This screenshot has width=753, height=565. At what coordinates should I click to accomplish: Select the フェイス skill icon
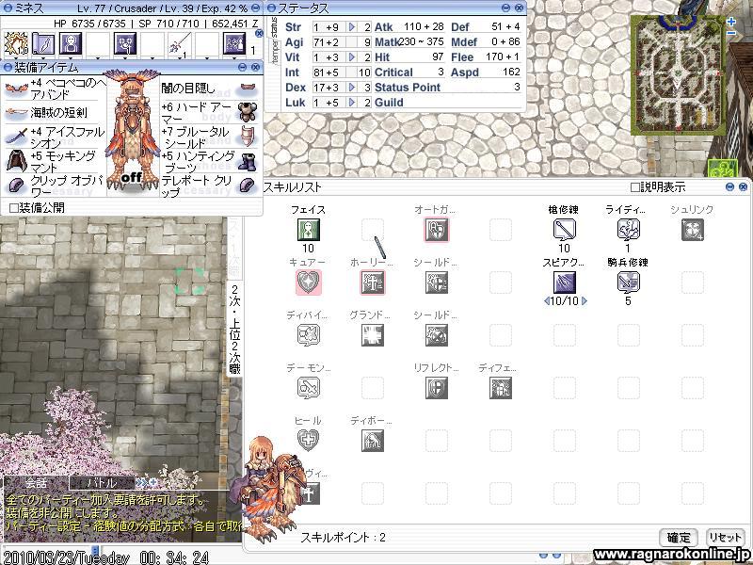[309, 230]
